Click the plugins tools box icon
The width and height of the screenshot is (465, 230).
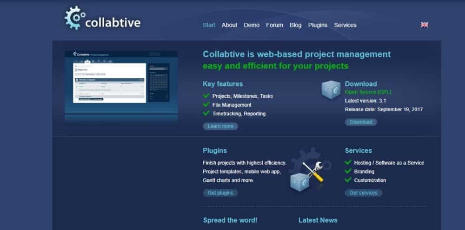tap(306, 173)
